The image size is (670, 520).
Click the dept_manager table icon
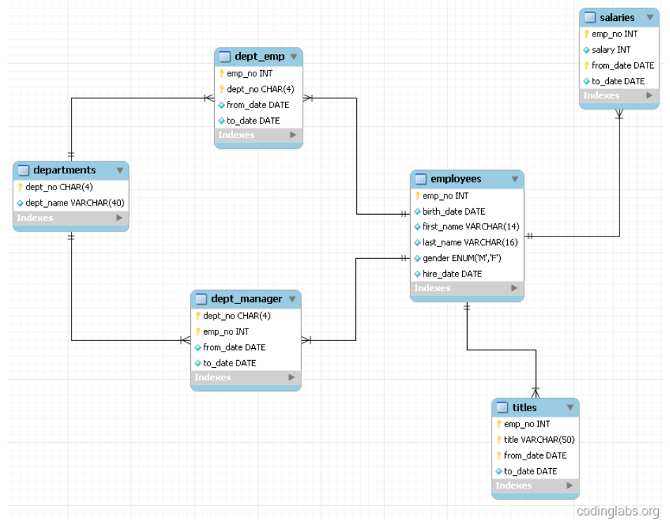click(x=202, y=299)
